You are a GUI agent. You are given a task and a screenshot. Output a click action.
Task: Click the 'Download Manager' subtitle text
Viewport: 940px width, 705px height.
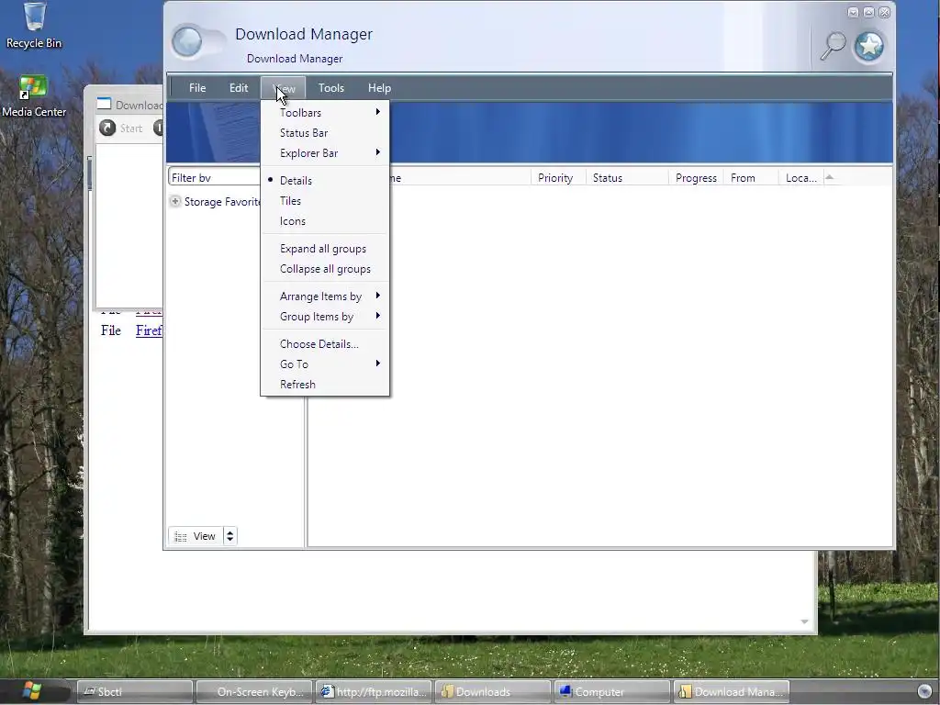tap(295, 59)
